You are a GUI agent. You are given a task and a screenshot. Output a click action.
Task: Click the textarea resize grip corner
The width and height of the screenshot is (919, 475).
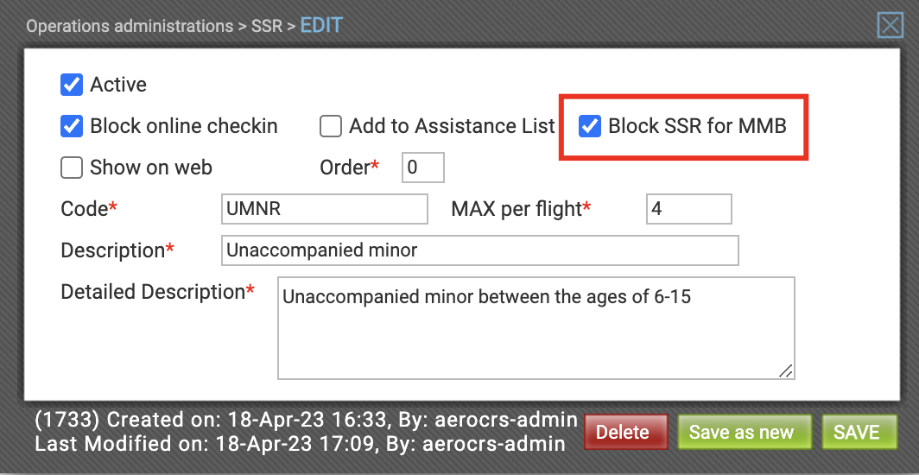pos(786,370)
